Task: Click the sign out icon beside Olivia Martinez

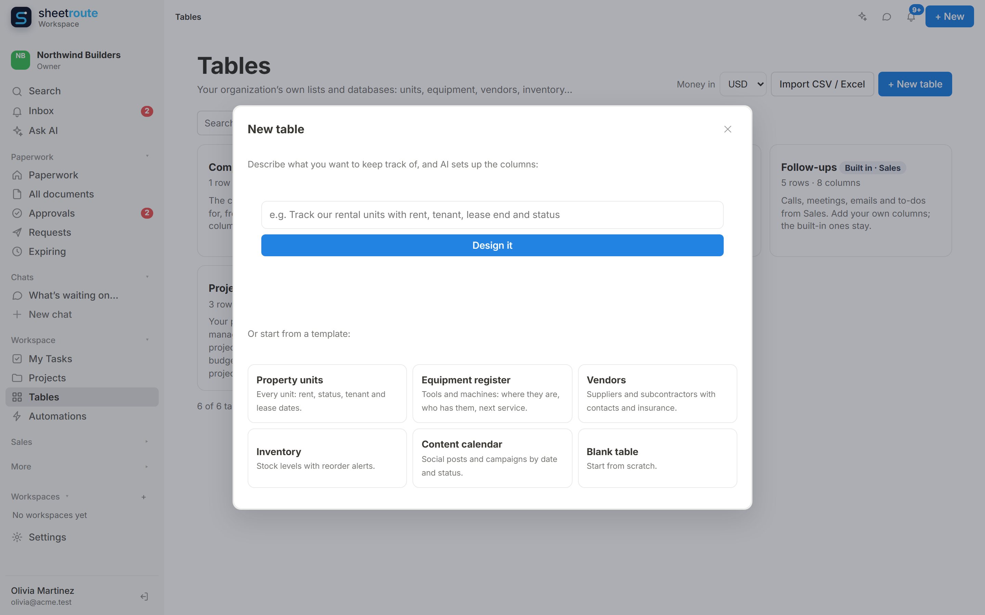Action: (144, 596)
